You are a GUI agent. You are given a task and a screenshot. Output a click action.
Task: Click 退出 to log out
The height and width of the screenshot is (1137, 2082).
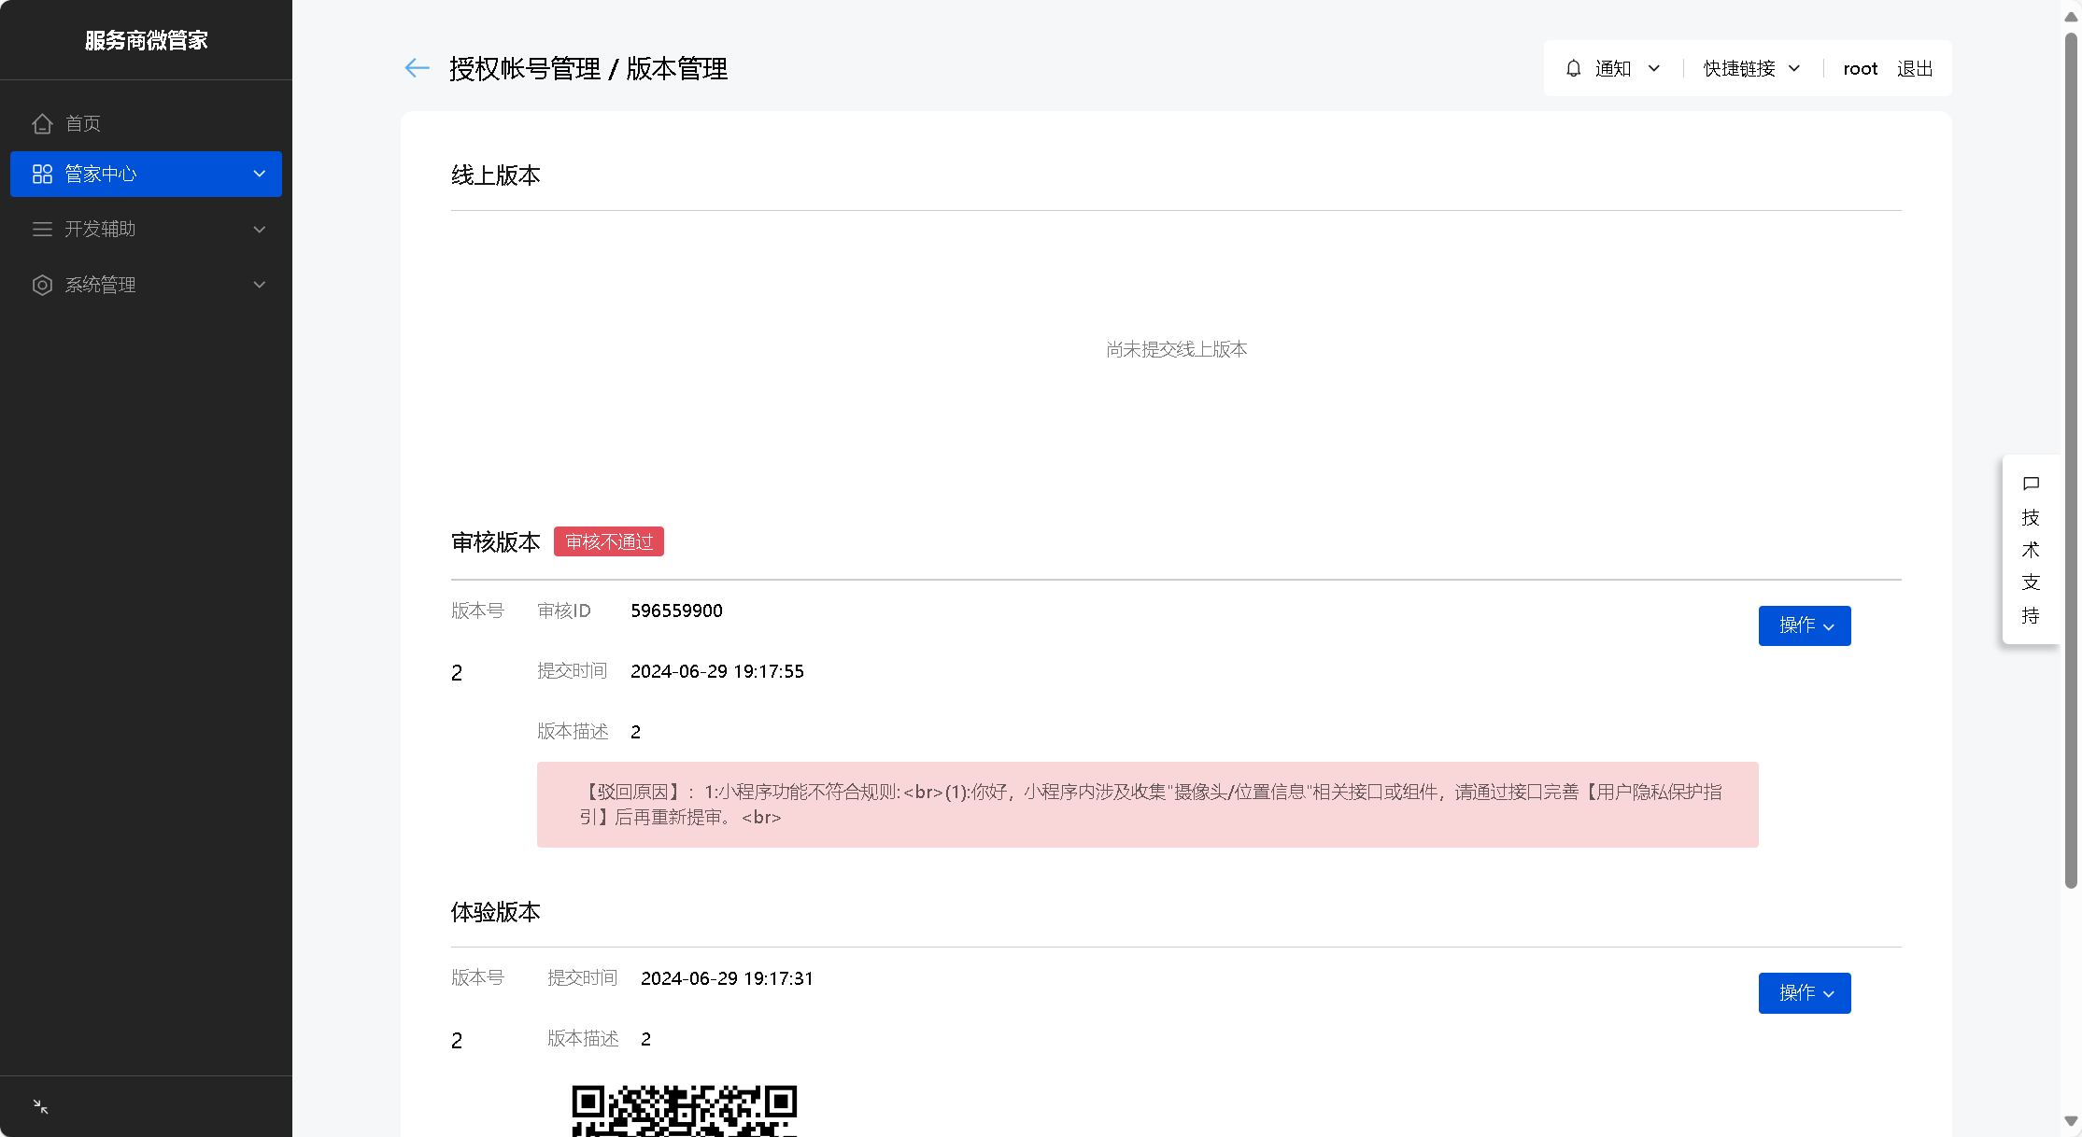[x=1914, y=68]
